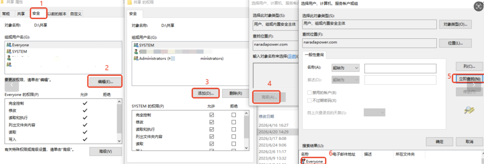Click 确定 button
Screen dimensions: 484x164
[439, 142]
